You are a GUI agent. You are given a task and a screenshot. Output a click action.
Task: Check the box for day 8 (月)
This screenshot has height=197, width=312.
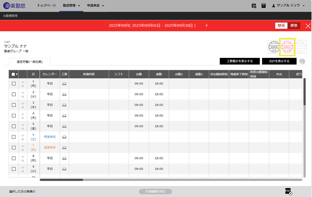13,158
